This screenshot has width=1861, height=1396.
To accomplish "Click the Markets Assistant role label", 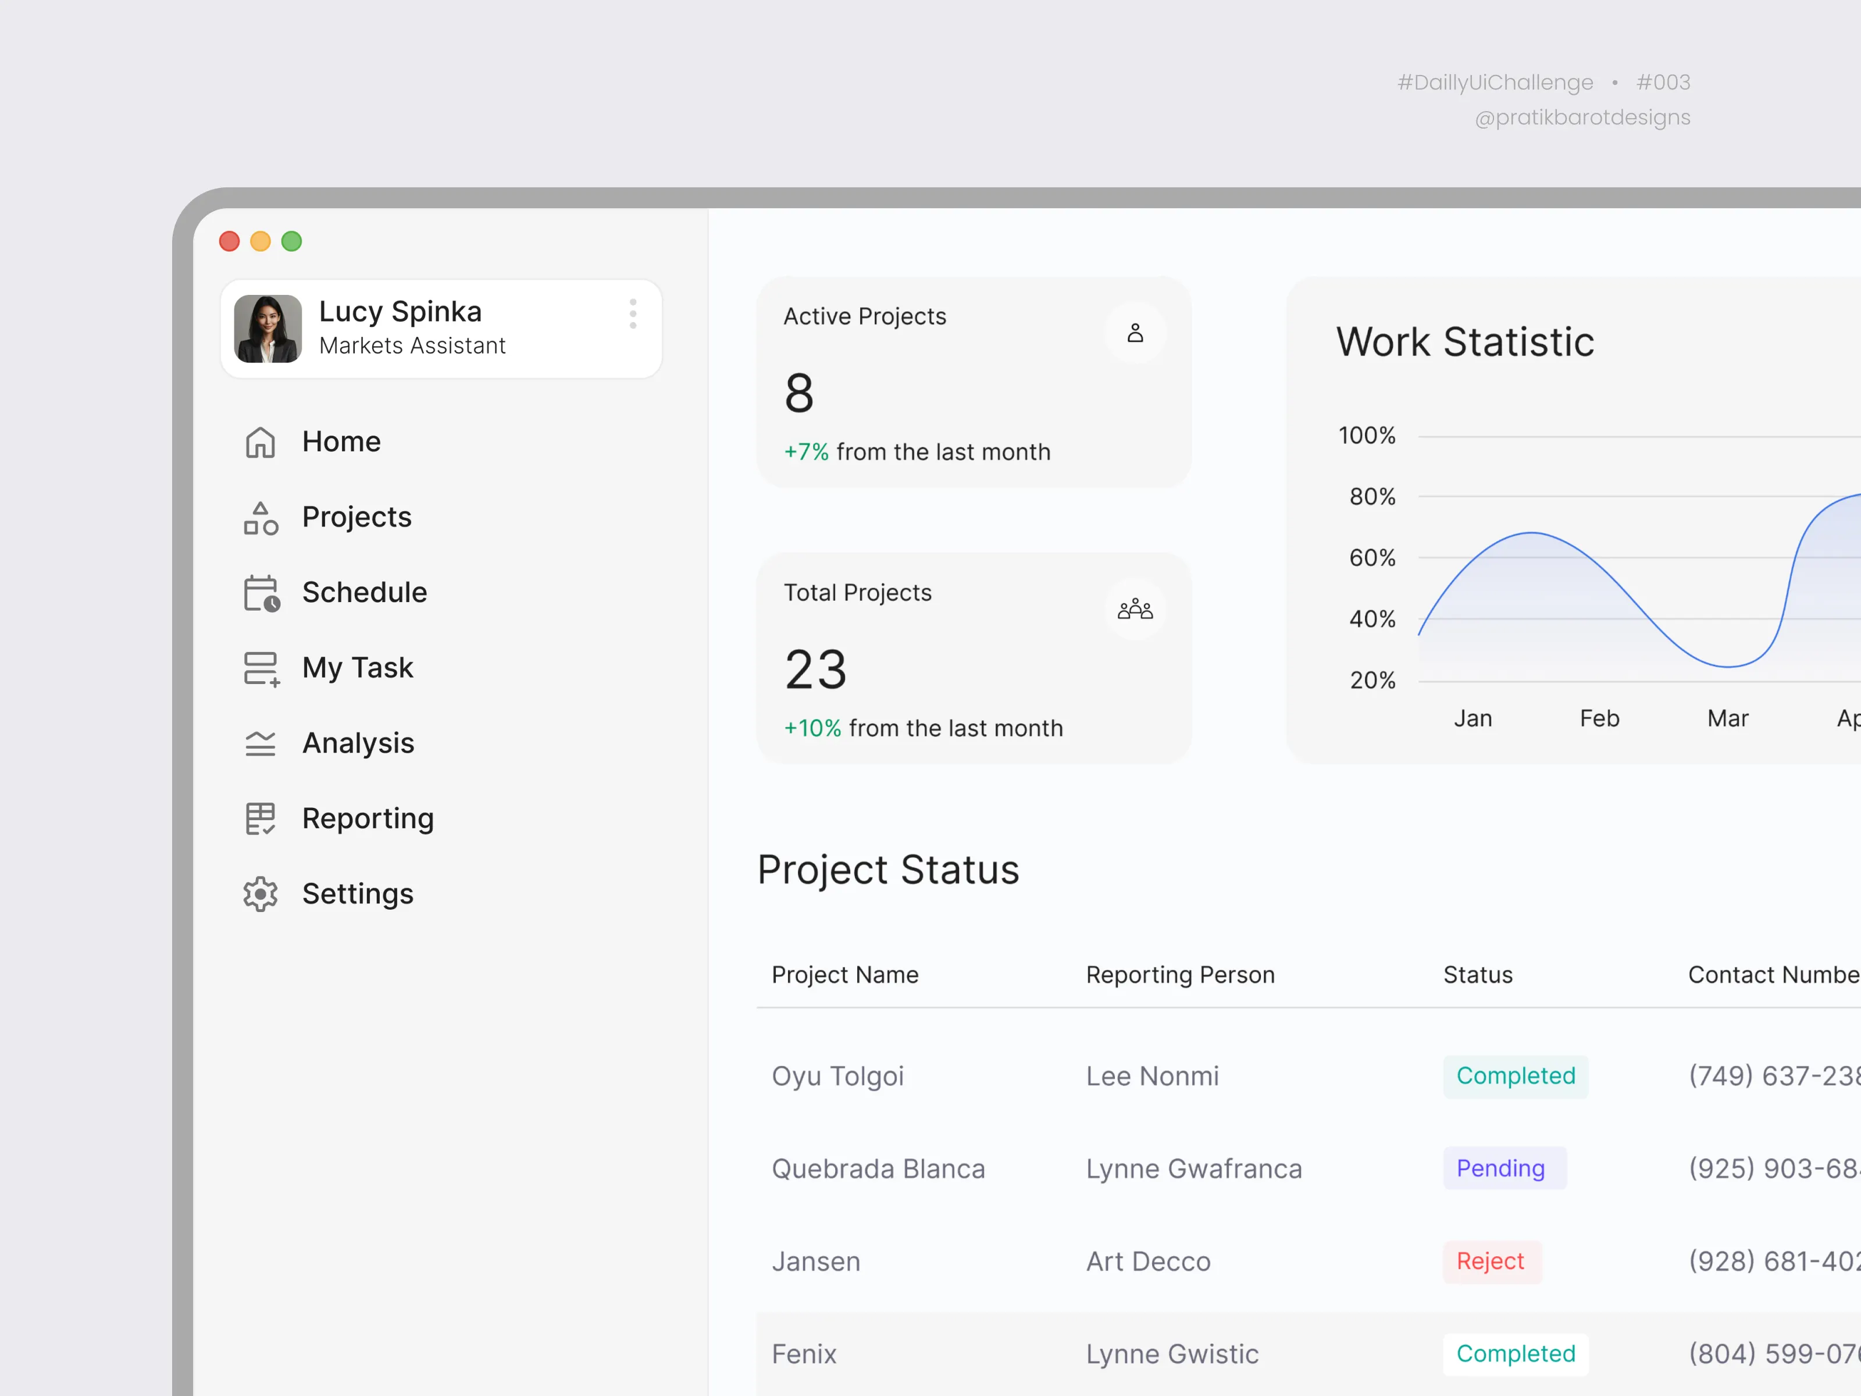I will [412, 346].
